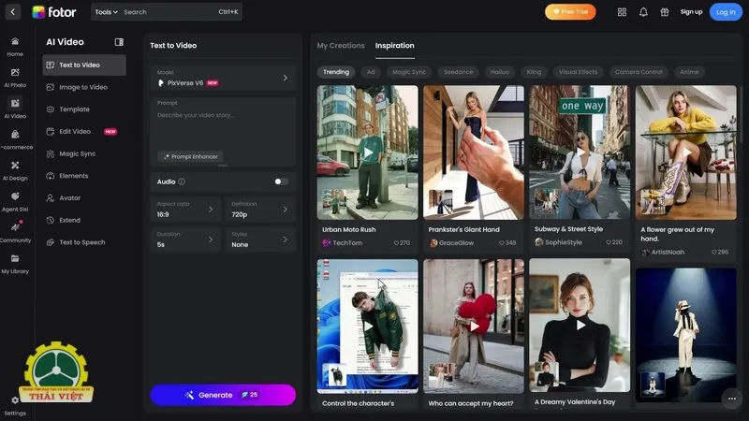
Task: Click the Log in button
Action: [726, 12]
